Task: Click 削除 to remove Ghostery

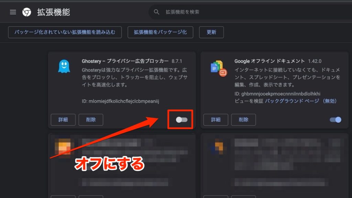Action: tap(91, 120)
